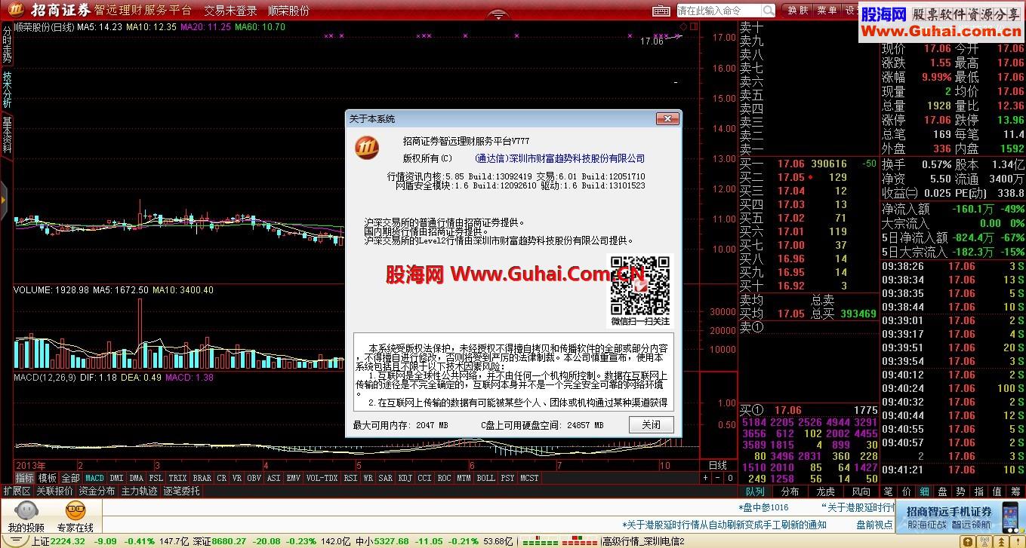1026x548 pixels.
Task: Open the 换肤 skin button
Action: 797,11
